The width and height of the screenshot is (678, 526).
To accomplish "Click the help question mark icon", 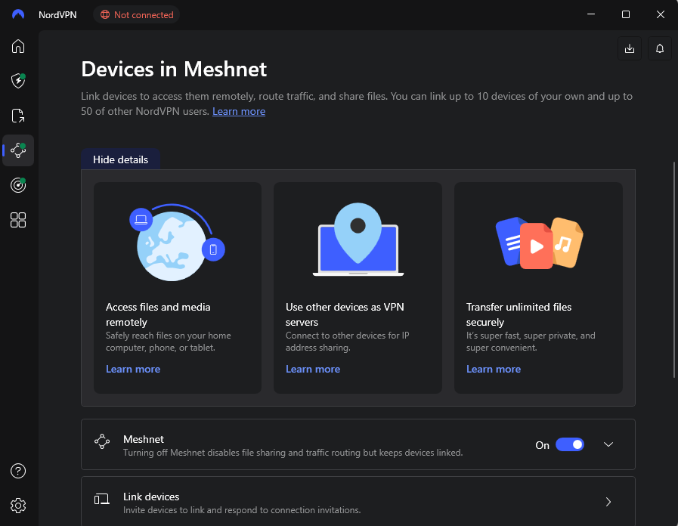I will click(17, 471).
